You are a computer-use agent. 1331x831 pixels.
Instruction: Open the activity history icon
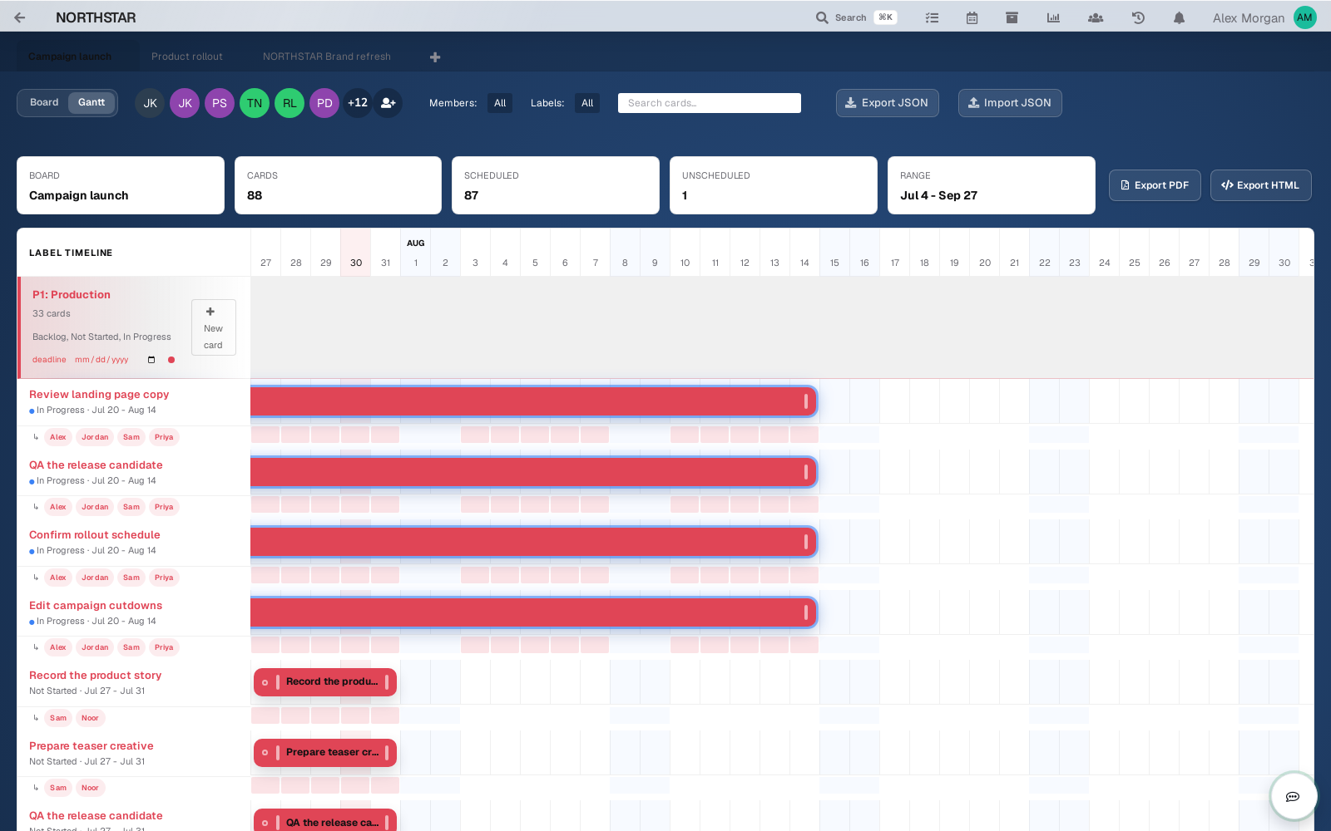point(1138,17)
